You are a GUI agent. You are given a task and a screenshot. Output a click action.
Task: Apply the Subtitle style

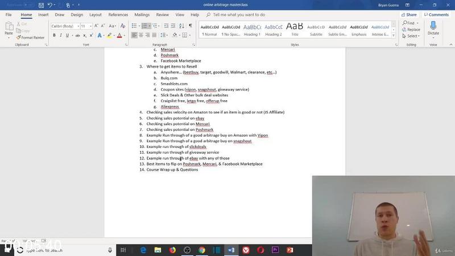(316, 30)
